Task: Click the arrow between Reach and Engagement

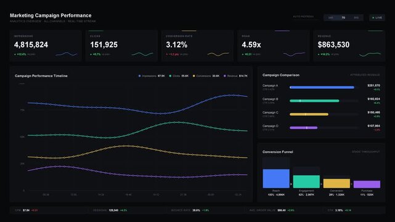Action: (291, 184)
